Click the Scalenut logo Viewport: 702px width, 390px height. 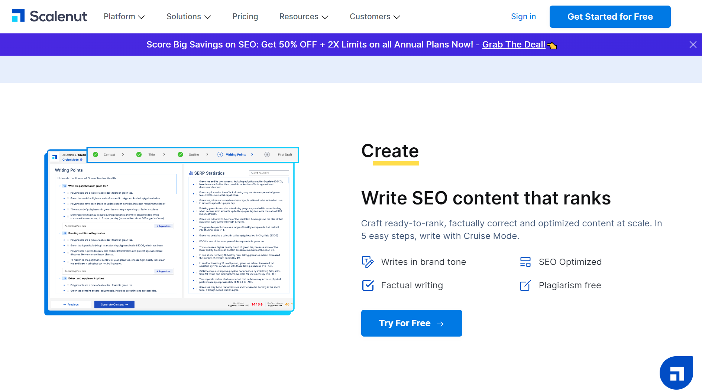click(x=49, y=16)
